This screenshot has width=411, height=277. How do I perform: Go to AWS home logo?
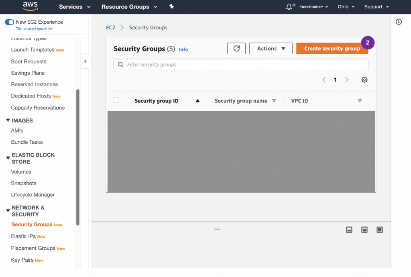pos(31,6)
